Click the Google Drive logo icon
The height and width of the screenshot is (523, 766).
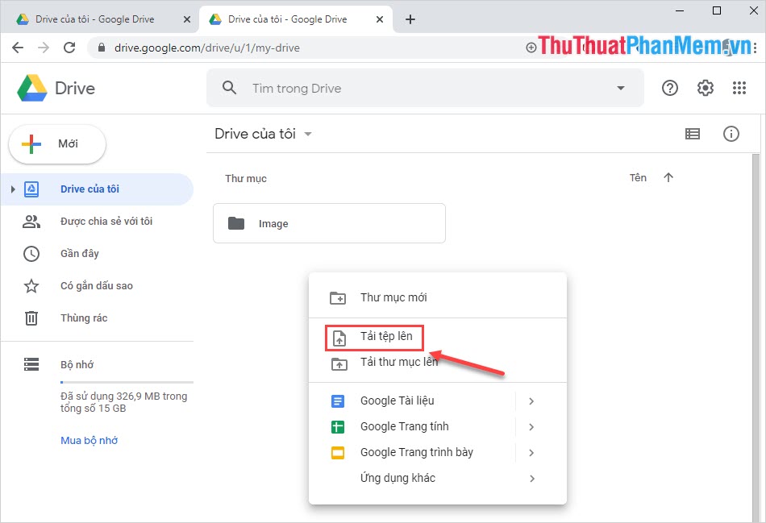32,88
